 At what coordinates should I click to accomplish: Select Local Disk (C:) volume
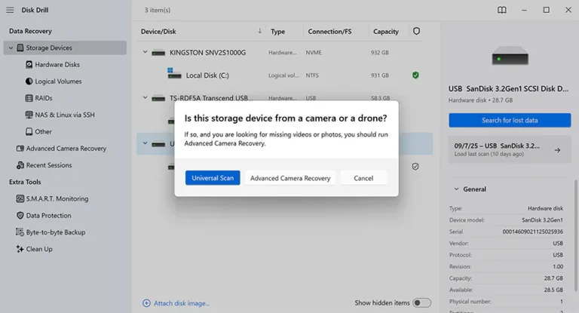pyautogui.click(x=207, y=75)
